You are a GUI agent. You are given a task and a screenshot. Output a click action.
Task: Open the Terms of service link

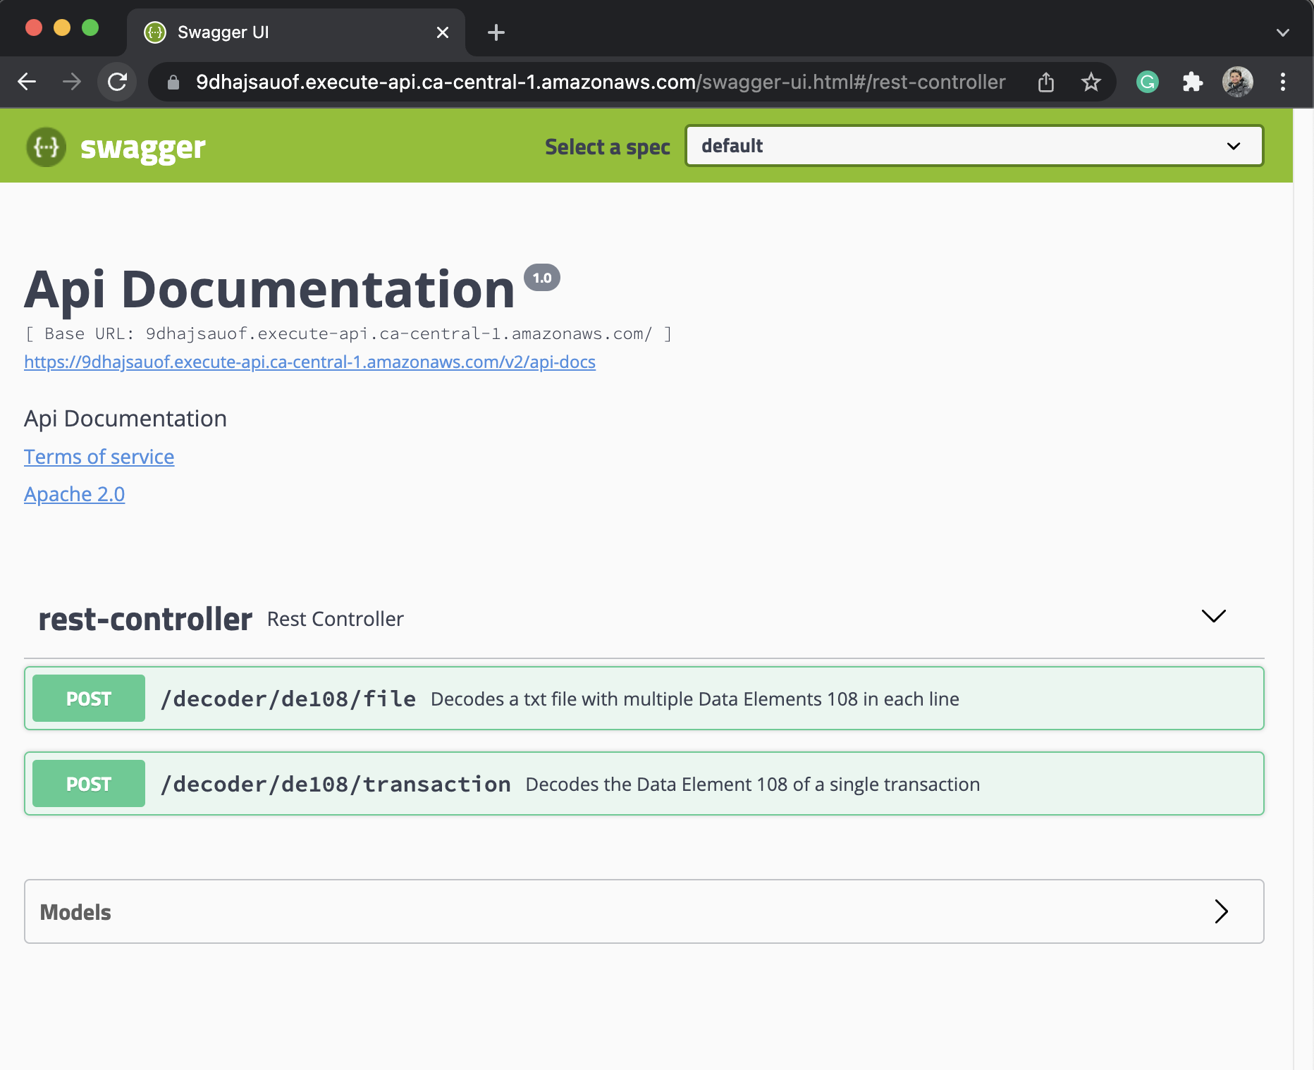[99, 457]
